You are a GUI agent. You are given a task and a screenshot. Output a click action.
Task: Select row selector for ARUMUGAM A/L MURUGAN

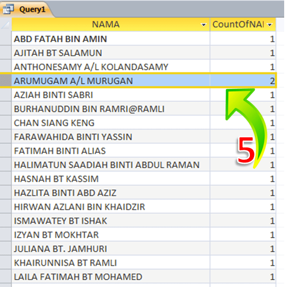(x=6, y=81)
